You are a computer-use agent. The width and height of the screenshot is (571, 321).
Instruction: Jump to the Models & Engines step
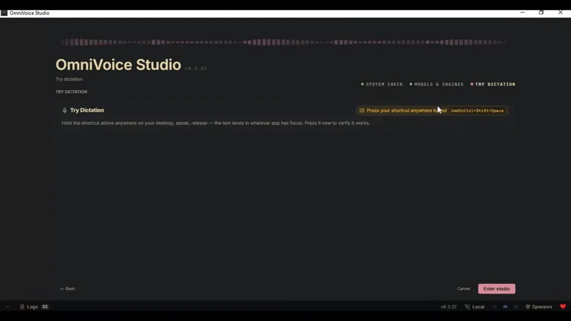click(436, 84)
